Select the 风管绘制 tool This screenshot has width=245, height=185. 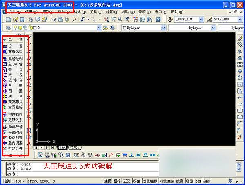click(13, 59)
